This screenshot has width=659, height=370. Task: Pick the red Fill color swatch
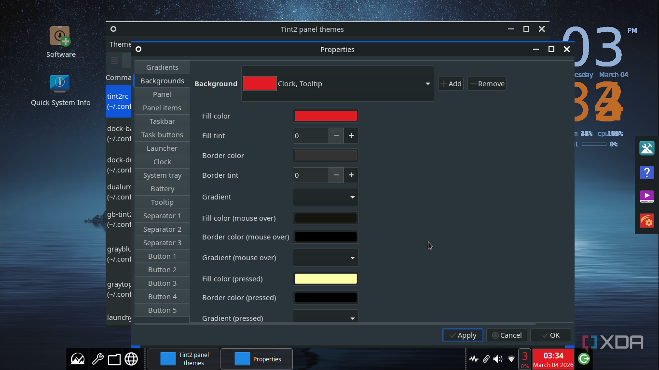[x=326, y=116]
